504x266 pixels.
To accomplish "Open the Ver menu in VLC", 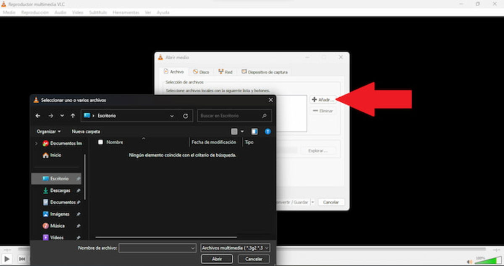I will [148, 13].
